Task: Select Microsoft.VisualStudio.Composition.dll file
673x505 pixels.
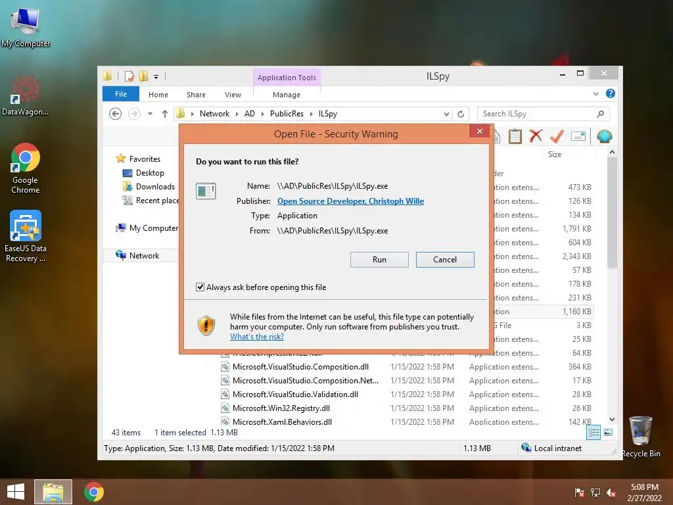Action: (300, 367)
